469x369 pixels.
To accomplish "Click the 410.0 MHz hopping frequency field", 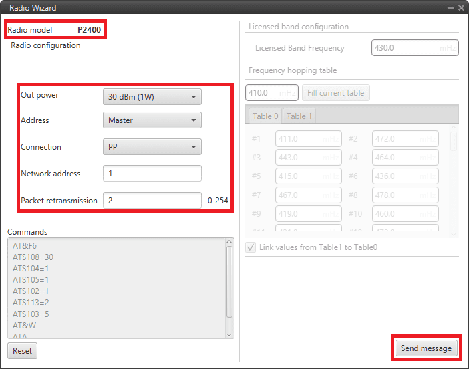I will click(x=271, y=93).
